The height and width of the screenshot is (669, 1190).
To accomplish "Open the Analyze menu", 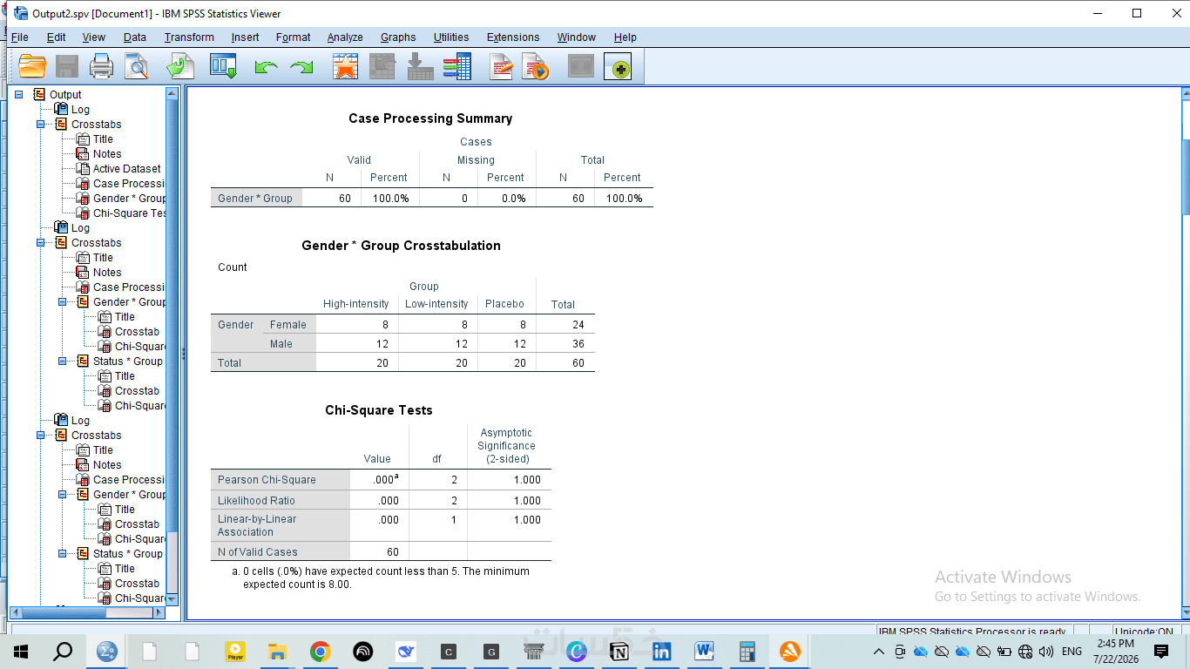I will coord(345,37).
